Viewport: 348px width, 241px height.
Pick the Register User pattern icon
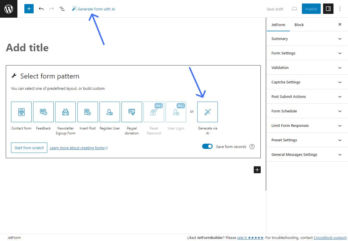click(x=110, y=112)
